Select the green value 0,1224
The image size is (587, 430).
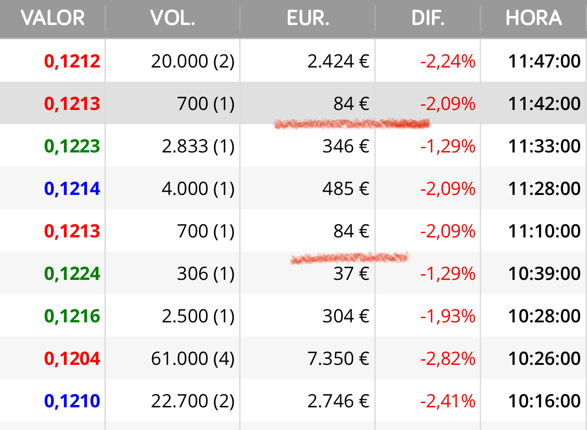72,274
